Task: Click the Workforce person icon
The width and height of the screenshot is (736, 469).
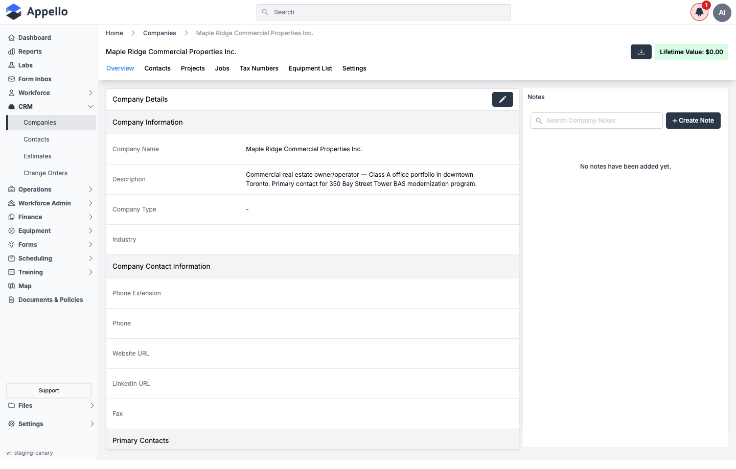Action: 11,93
